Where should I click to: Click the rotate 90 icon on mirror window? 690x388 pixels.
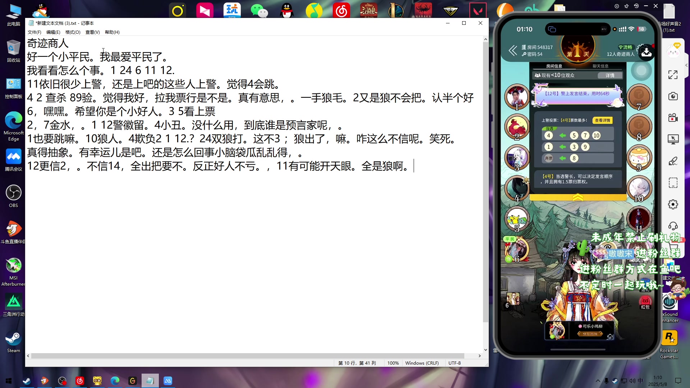coord(636,6)
